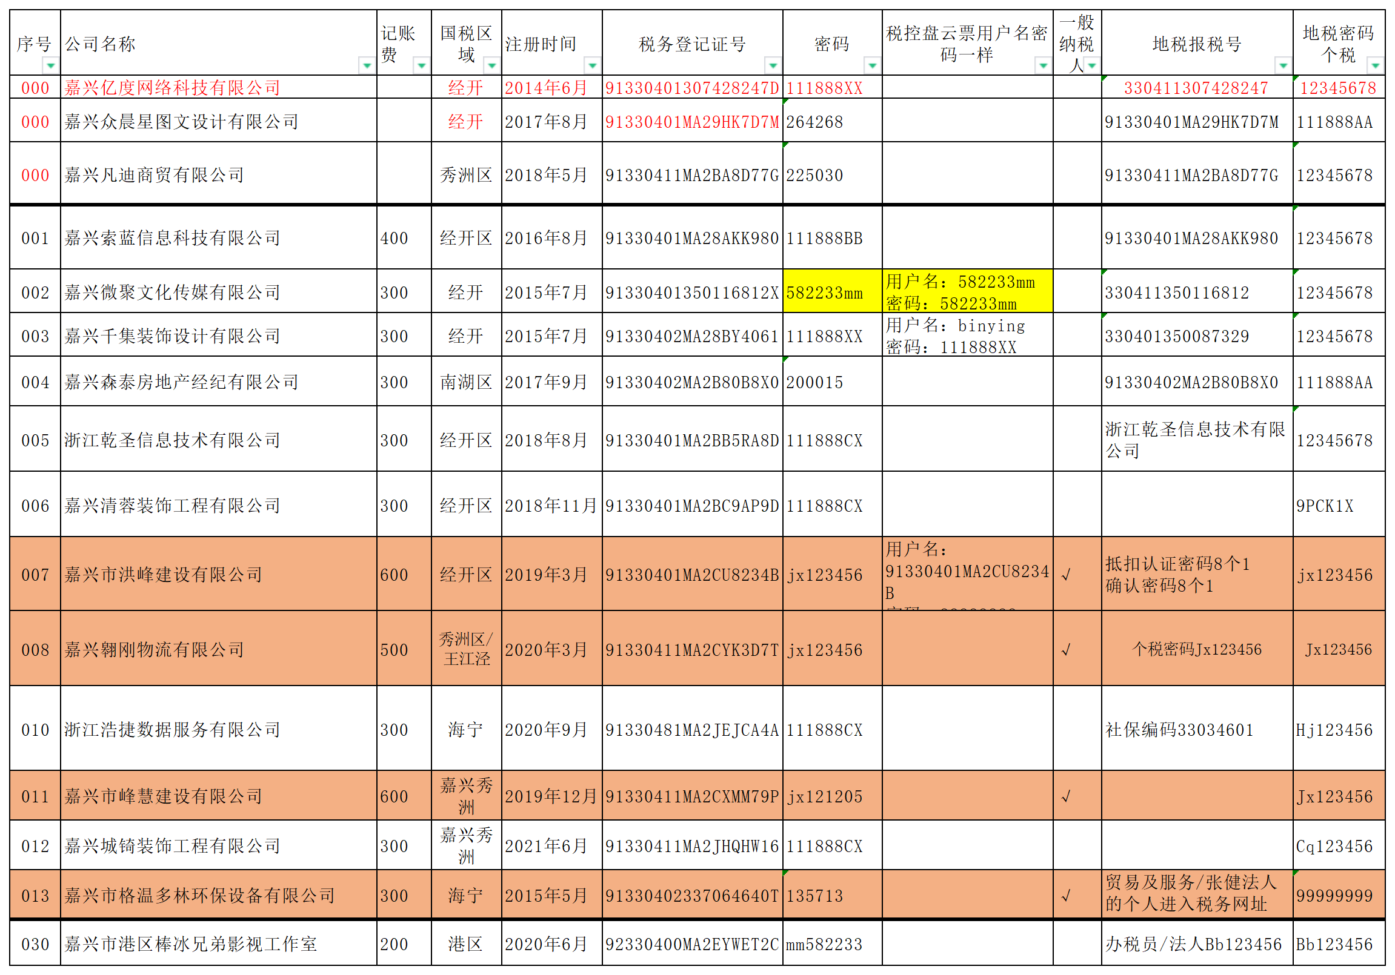Expand the 密码 column filter

point(872,65)
